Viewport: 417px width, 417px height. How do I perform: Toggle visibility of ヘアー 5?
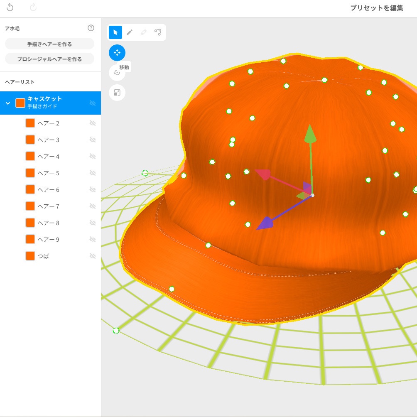(92, 173)
